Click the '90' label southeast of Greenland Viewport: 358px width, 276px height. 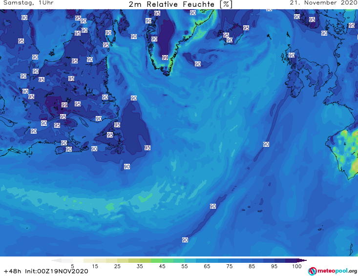click(x=198, y=64)
